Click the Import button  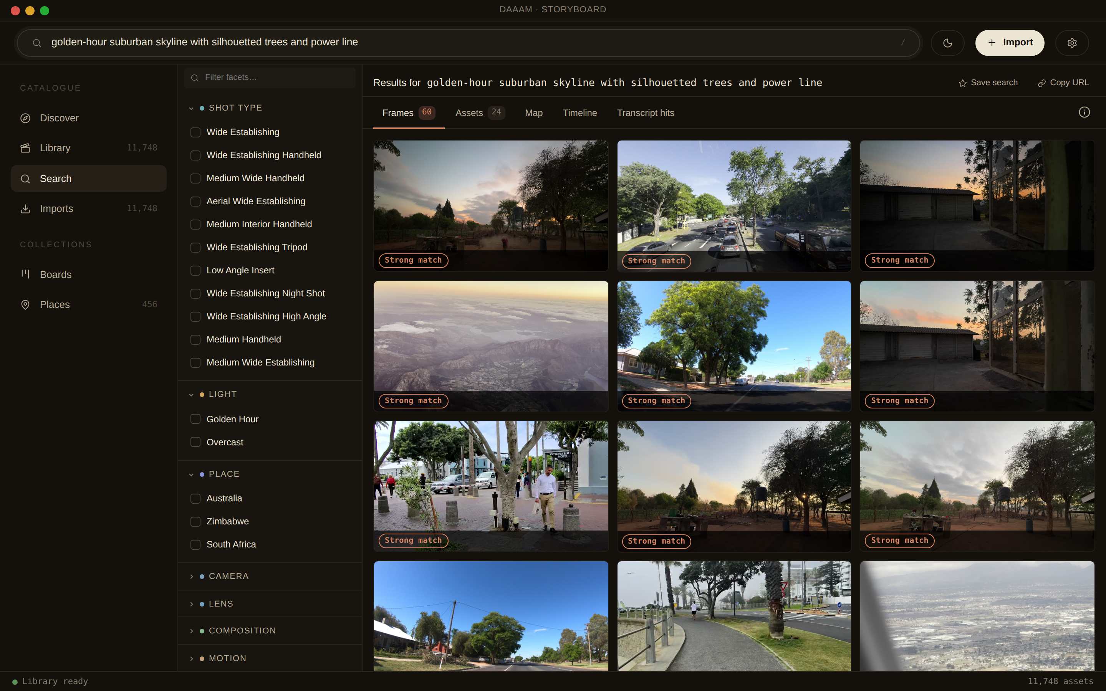pos(1009,43)
